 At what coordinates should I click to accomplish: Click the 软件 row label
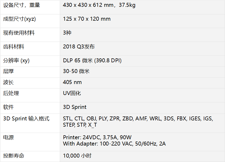pyautogui.click(x=8, y=107)
